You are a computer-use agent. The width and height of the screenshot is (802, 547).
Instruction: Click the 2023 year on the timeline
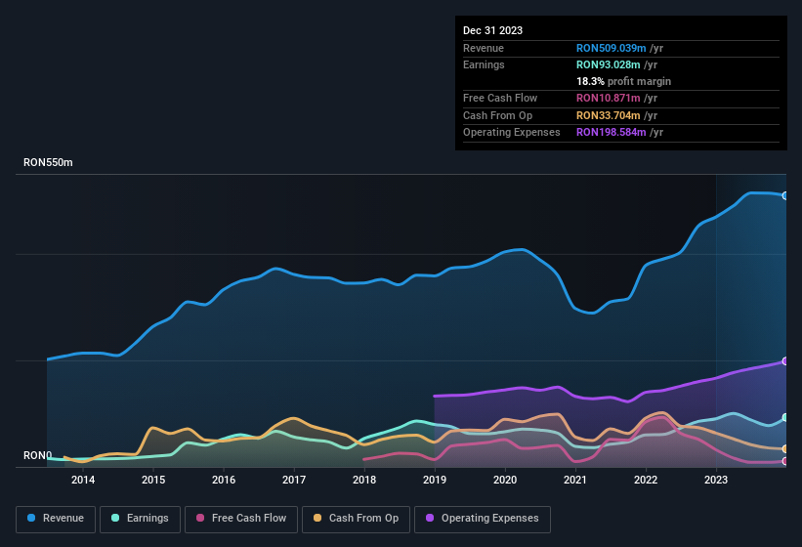716,480
